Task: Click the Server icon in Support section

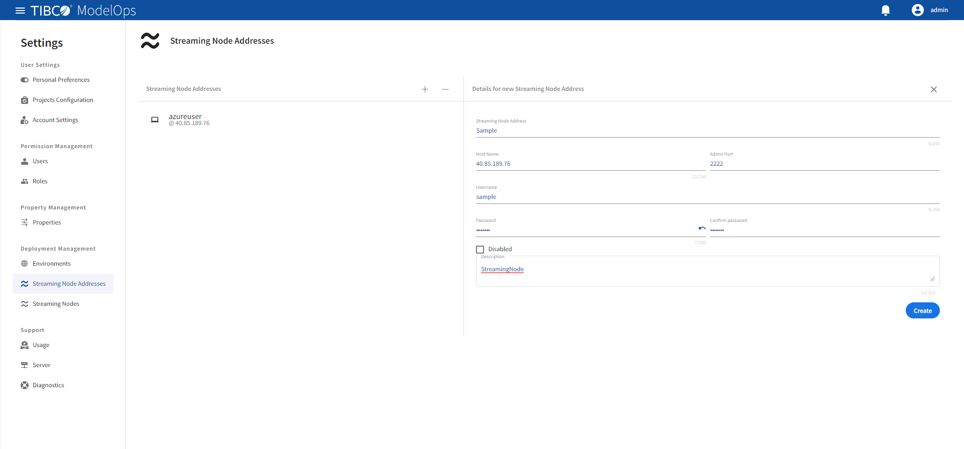Action: pos(25,365)
